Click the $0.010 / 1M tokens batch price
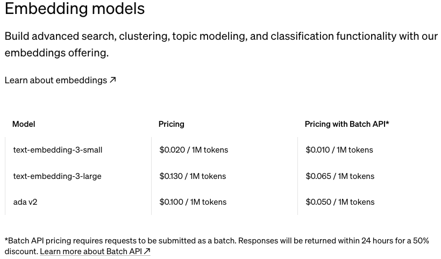This screenshot has width=441, height=259. point(339,150)
